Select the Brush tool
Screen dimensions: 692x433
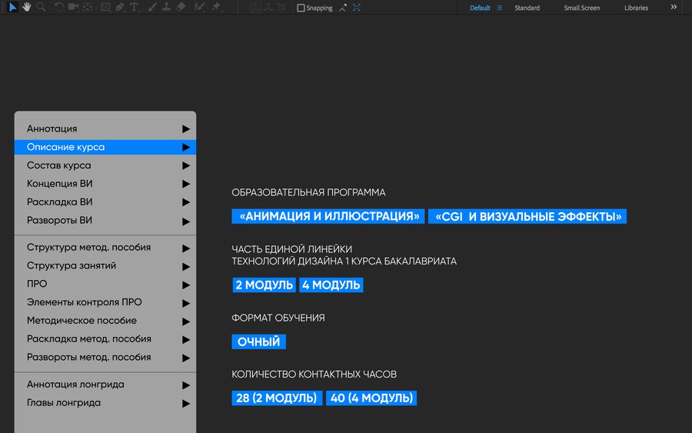[x=152, y=7]
